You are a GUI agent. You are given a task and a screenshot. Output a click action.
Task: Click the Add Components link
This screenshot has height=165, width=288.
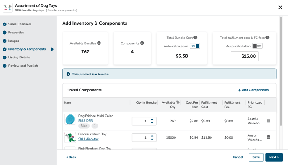click(253, 90)
